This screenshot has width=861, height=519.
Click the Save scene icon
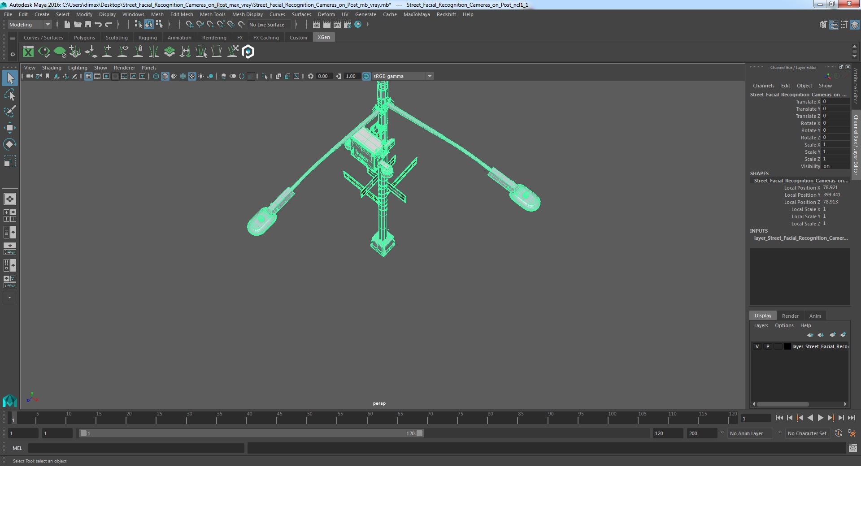[x=88, y=25]
